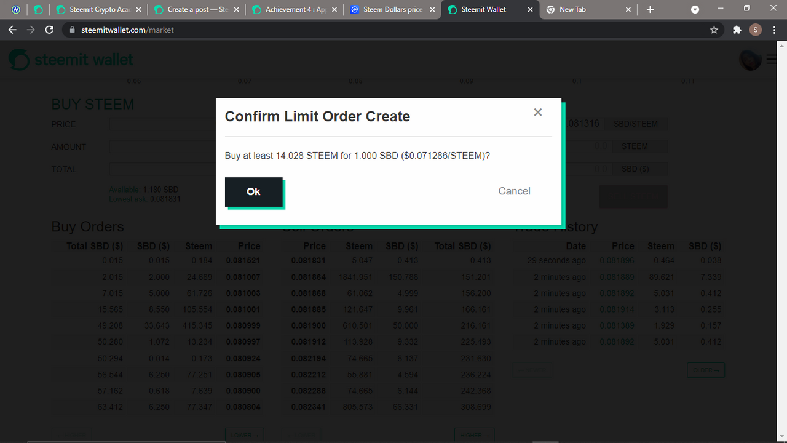Click the HIGHER sell orders button
The width and height of the screenshot is (787, 443).
coord(474,435)
